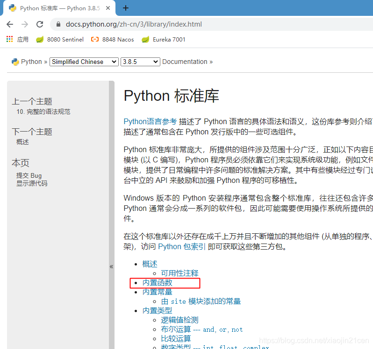373x349 pixels.
Task: Click the browser back arrow
Action: pyautogui.click(x=10, y=24)
